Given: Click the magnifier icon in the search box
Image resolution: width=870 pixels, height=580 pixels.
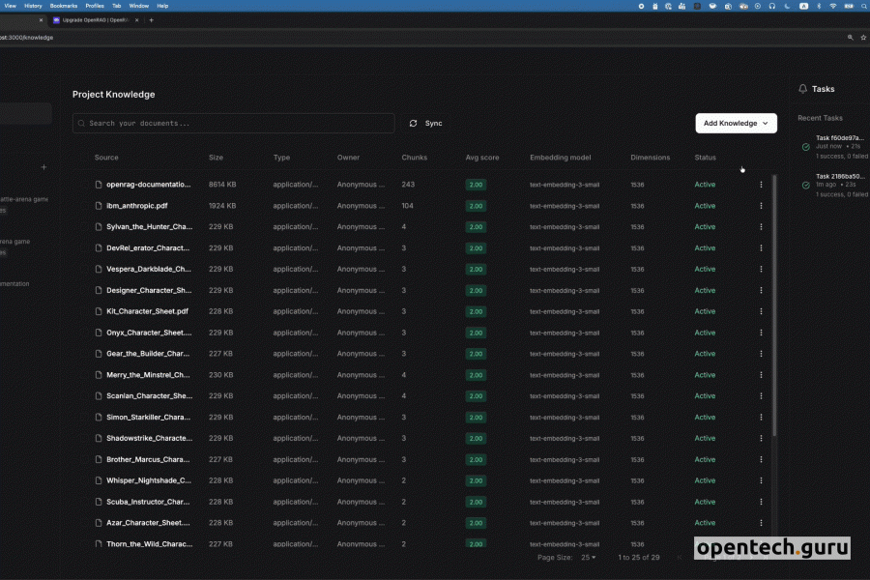Looking at the screenshot, I should 82,124.
